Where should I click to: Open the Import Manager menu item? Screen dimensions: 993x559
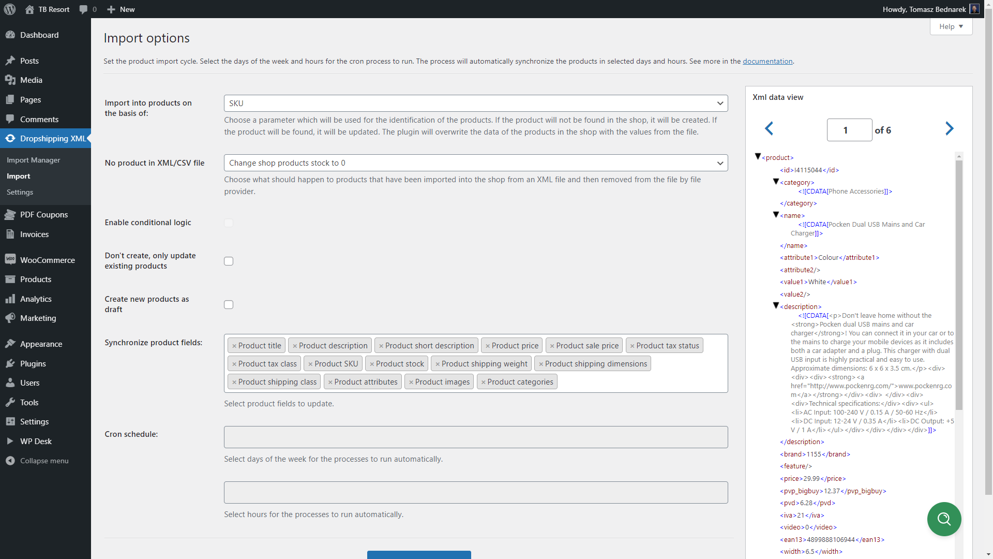pyautogui.click(x=34, y=159)
